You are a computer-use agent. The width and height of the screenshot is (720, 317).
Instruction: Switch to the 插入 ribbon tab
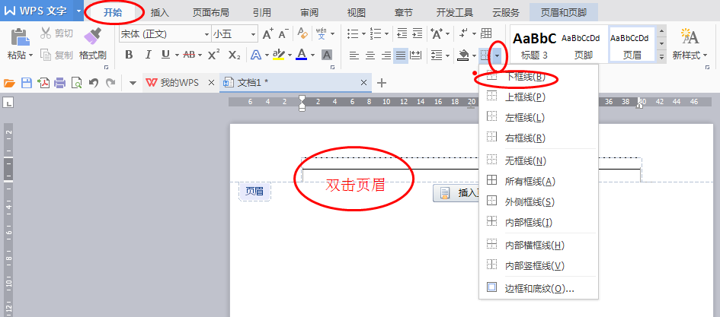pos(160,13)
